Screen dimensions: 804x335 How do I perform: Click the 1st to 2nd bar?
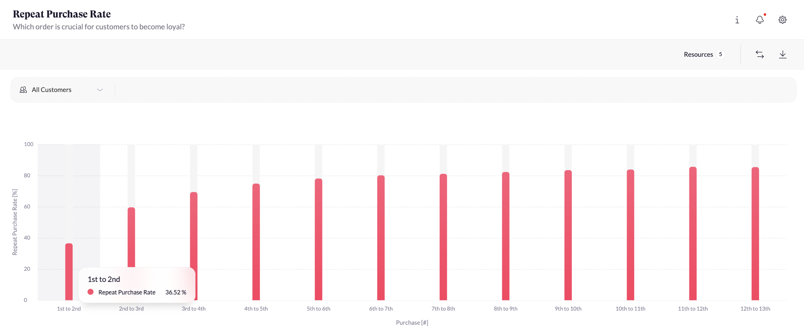point(69,257)
